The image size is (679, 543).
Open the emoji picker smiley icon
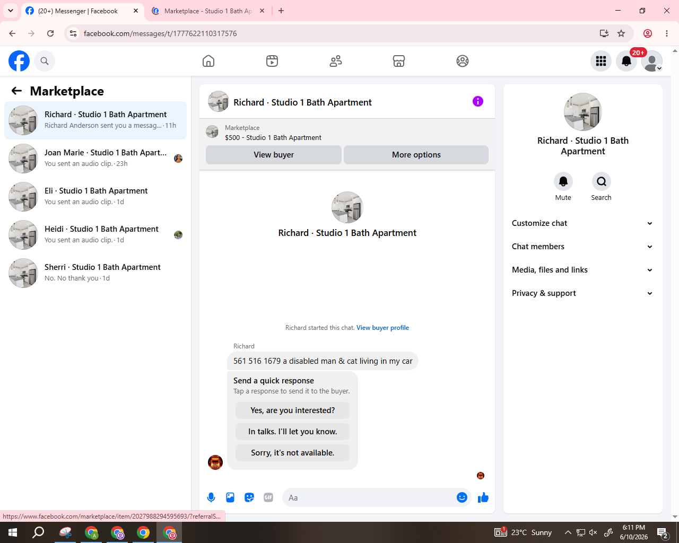462,497
